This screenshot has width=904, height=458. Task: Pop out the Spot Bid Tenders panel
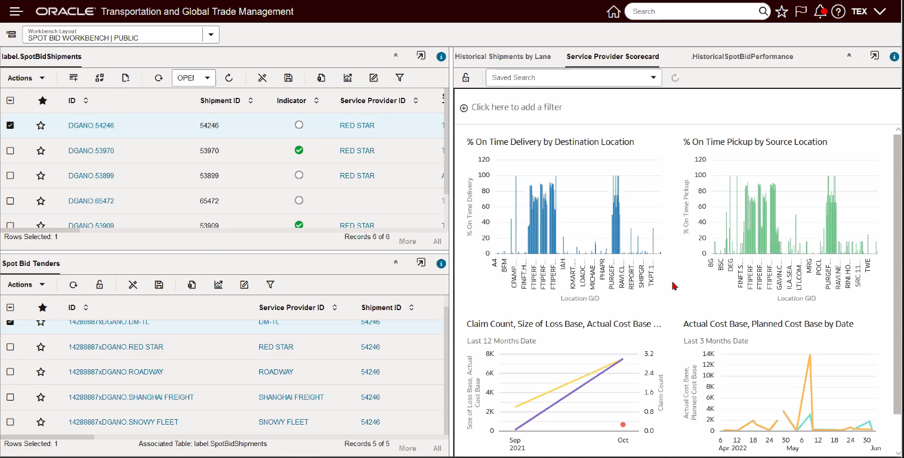click(421, 263)
